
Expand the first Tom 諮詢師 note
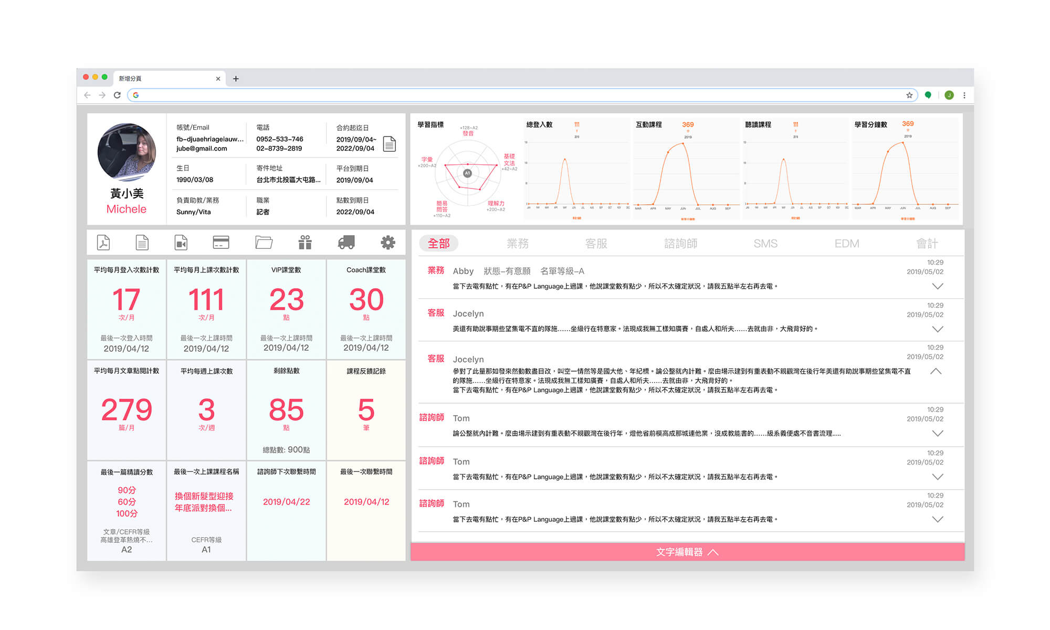click(x=938, y=433)
